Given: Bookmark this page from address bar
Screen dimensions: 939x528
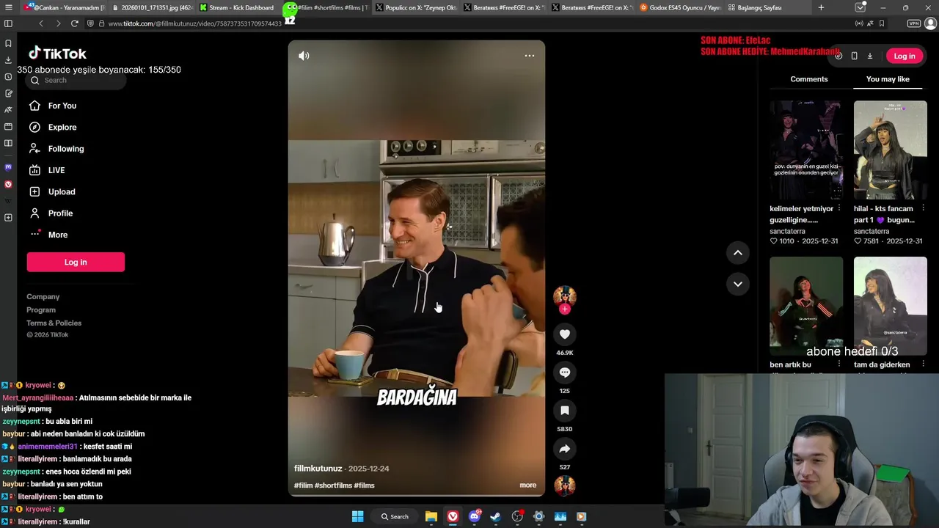Looking at the screenshot, I should (x=882, y=23).
